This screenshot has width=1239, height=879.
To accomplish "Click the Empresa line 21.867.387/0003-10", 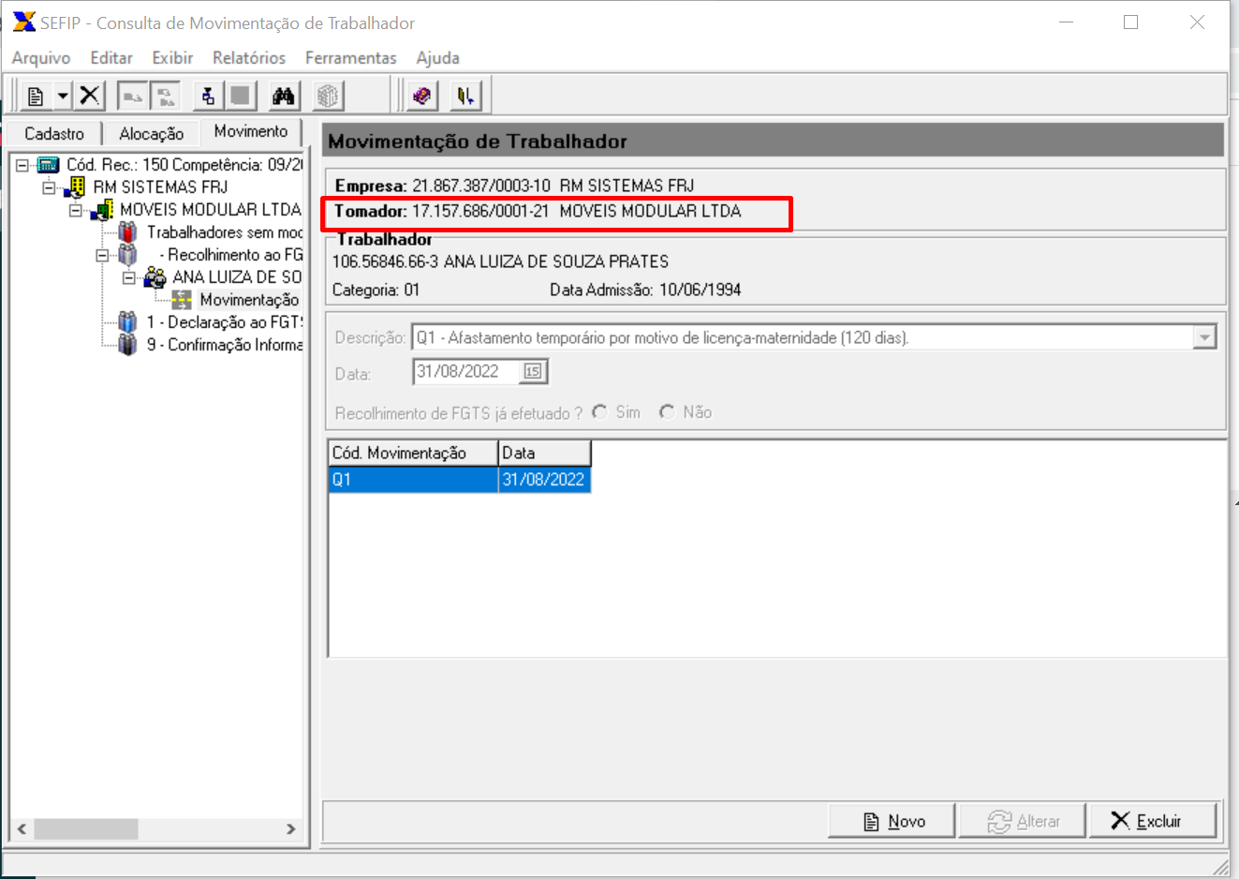I will pos(515,186).
